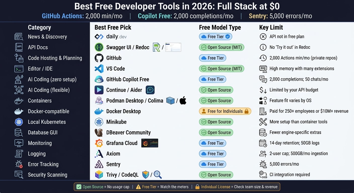Click the Error Tracking bug icon
354x193 pixels.
coord(19,164)
